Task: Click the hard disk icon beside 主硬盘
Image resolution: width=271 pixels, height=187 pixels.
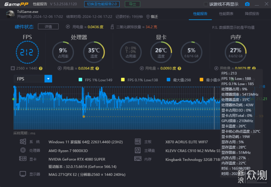Action: click(138, 150)
